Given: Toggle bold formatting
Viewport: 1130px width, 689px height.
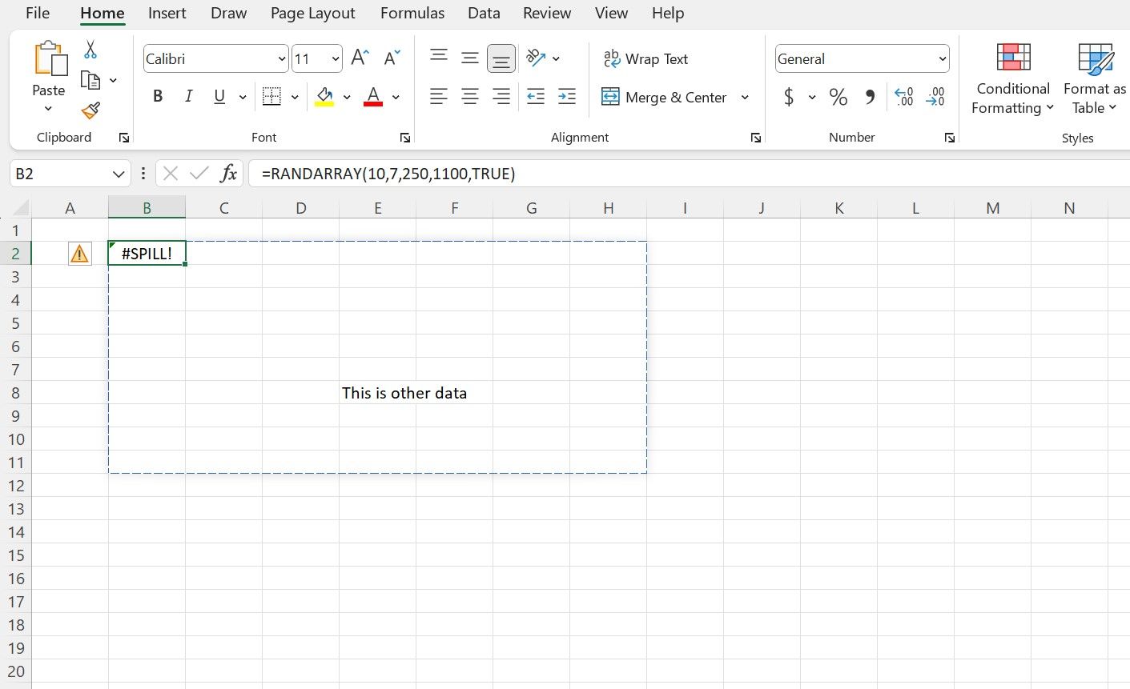Looking at the screenshot, I should tap(158, 95).
